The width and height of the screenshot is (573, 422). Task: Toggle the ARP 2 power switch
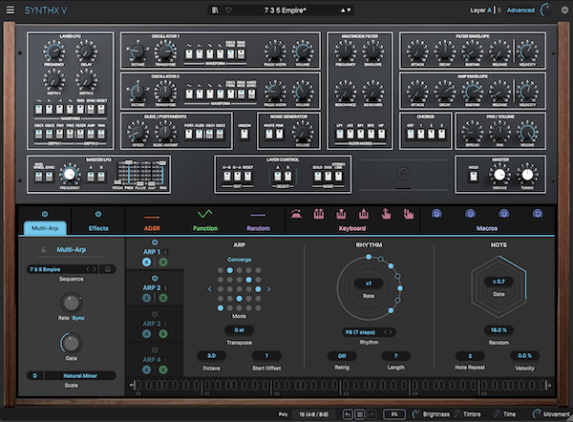(155, 279)
